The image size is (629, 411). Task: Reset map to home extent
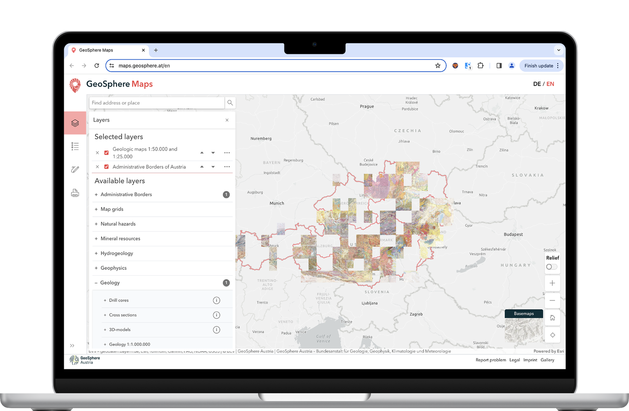(552, 318)
